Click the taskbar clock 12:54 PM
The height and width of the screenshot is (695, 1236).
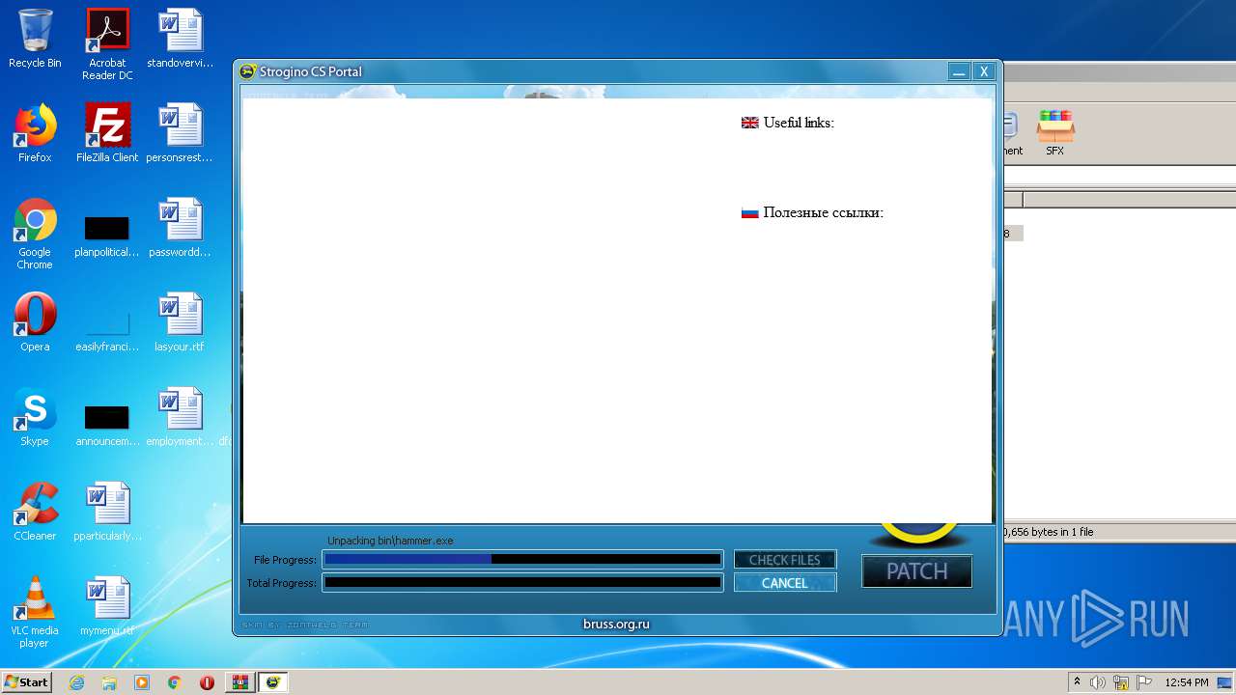pos(1186,682)
